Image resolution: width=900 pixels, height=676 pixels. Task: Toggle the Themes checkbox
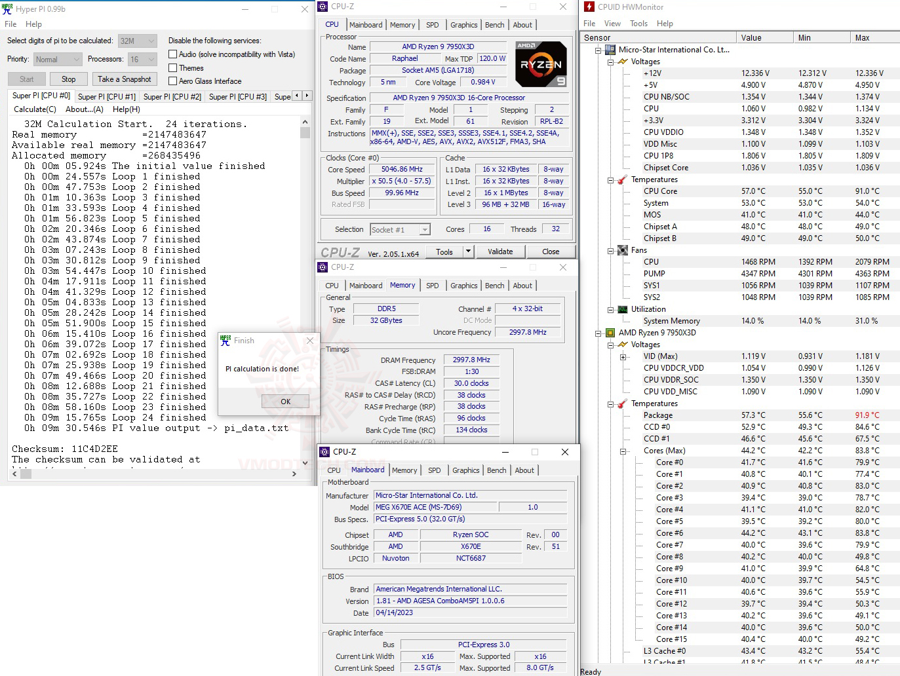click(x=173, y=67)
